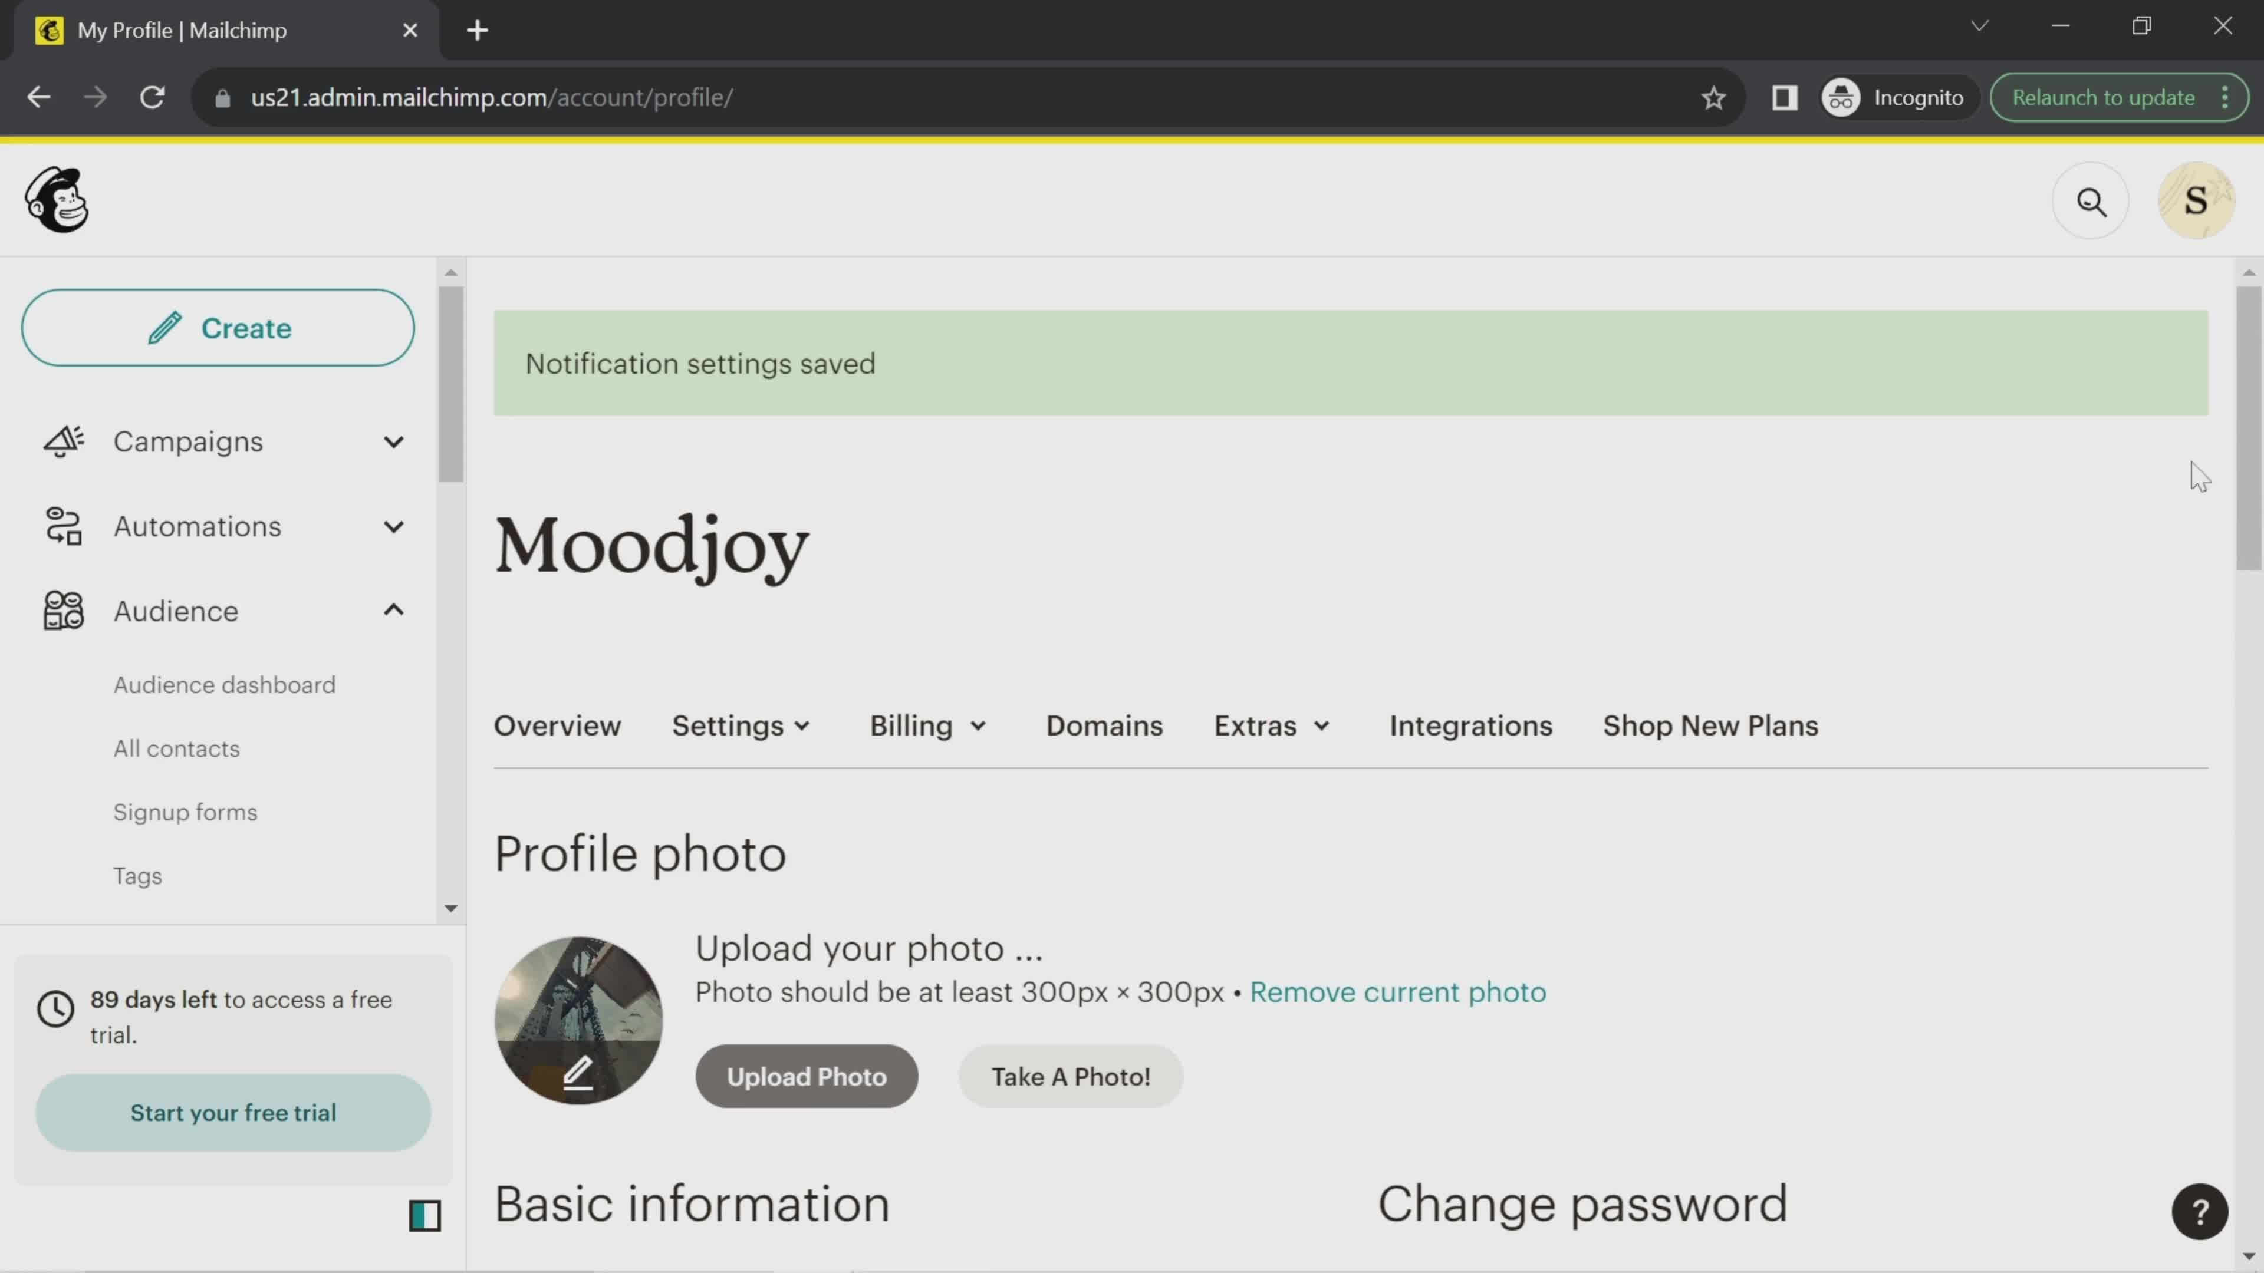Collapse the Audience section in sidebar
2264x1273 pixels.
pyautogui.click(x=393, y=609)
